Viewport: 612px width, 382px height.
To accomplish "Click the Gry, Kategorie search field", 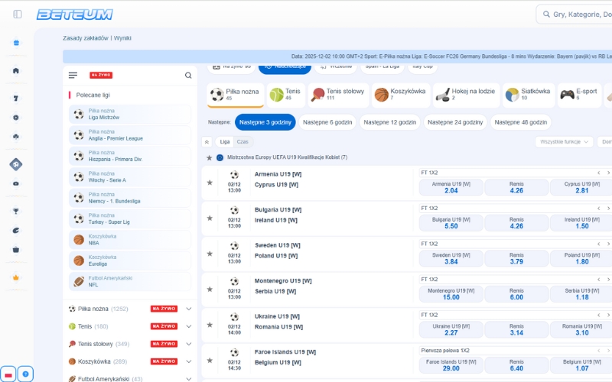I will click(581, 14).
